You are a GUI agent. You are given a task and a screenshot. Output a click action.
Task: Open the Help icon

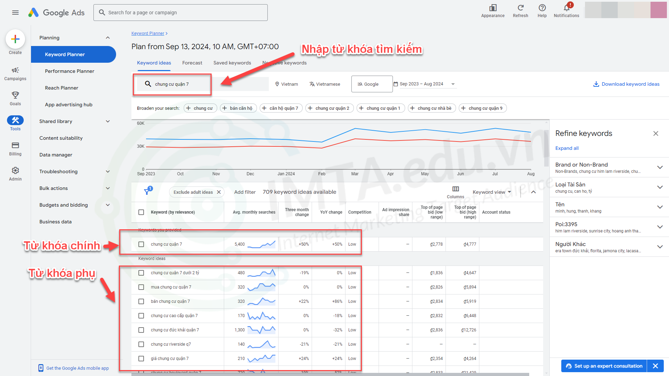point(542,8)
